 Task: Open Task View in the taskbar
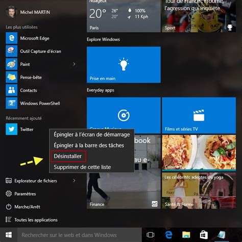(x=150, y=235)
